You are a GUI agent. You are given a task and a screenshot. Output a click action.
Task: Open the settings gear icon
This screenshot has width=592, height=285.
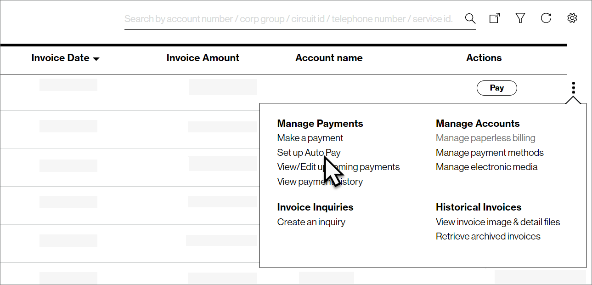[572, 18]
